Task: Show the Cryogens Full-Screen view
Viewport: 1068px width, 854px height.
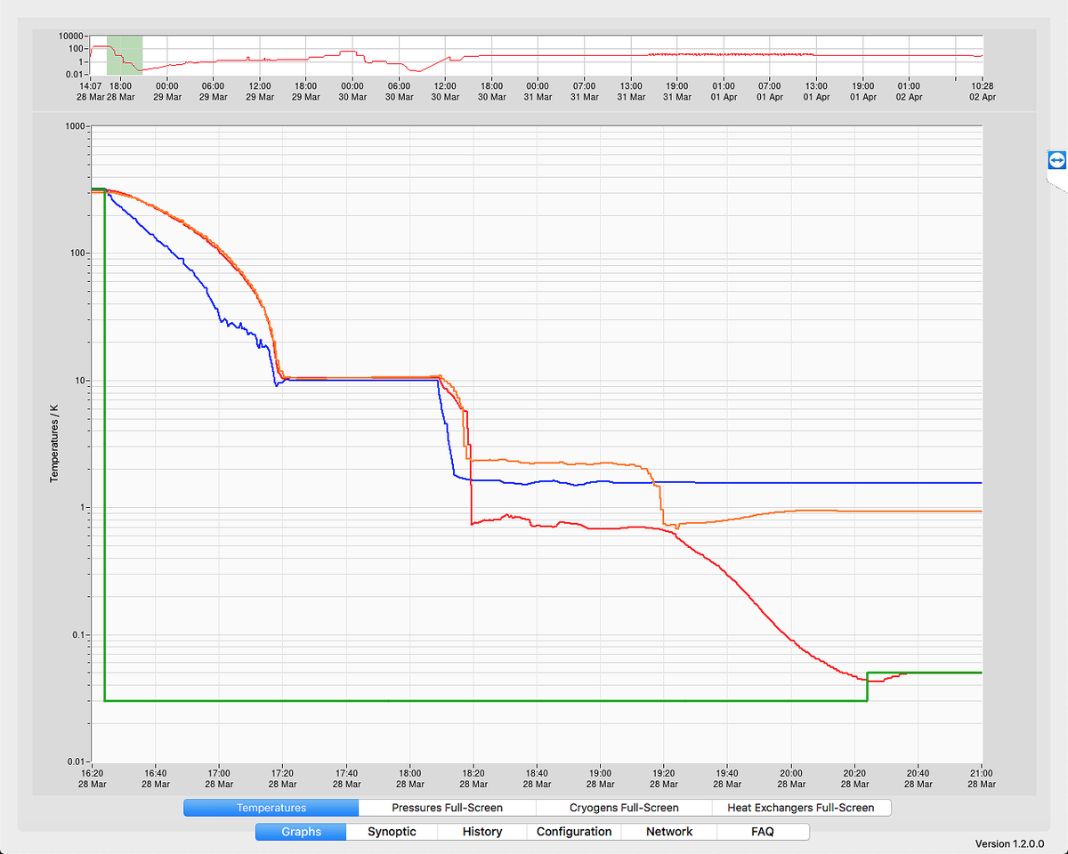Action: 624,808
